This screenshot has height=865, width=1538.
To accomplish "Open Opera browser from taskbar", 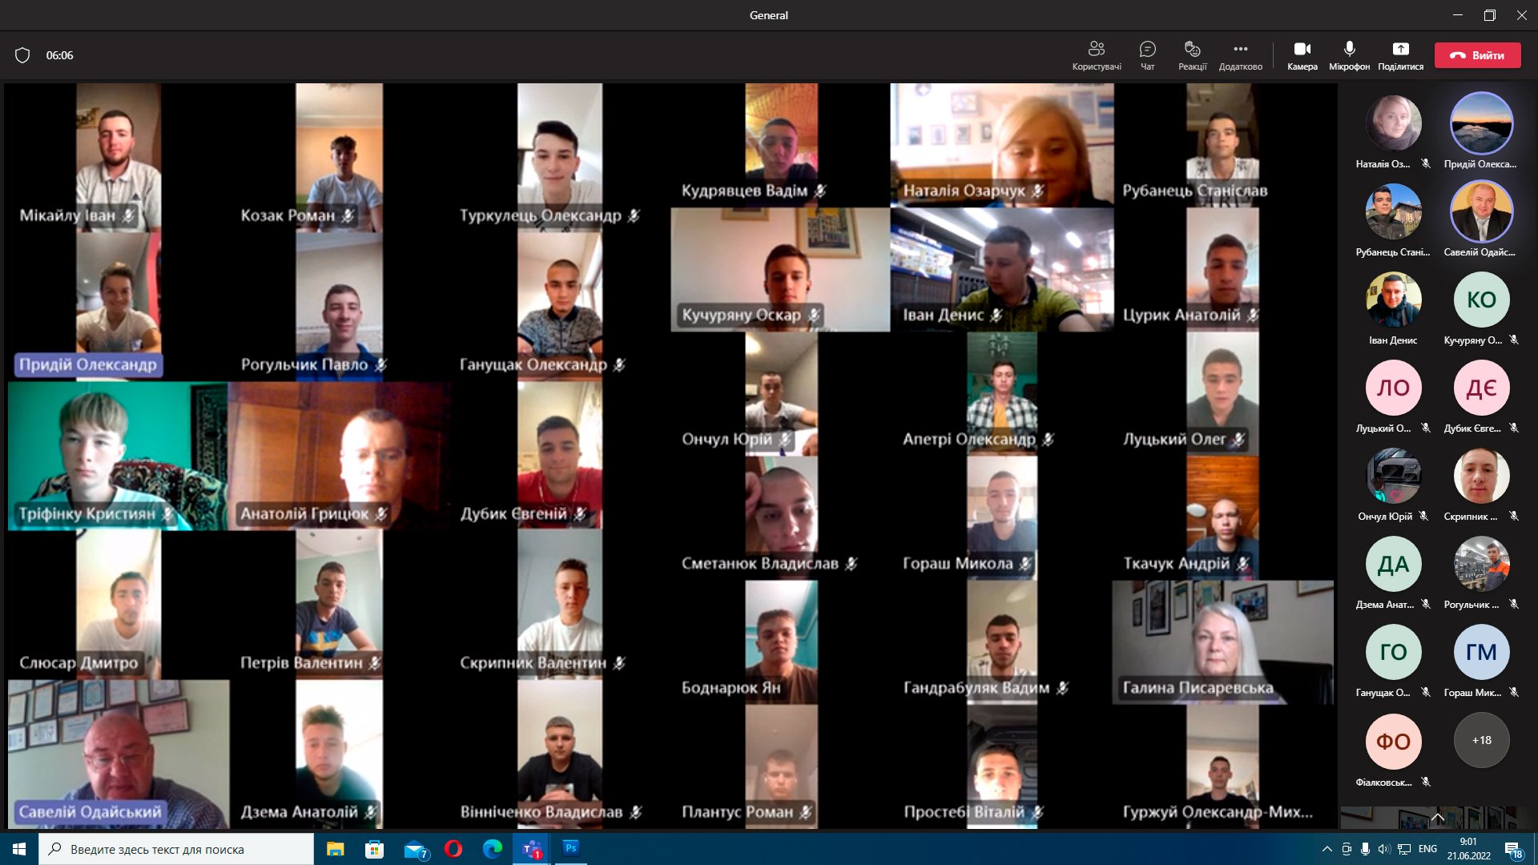I will point(453,849).
